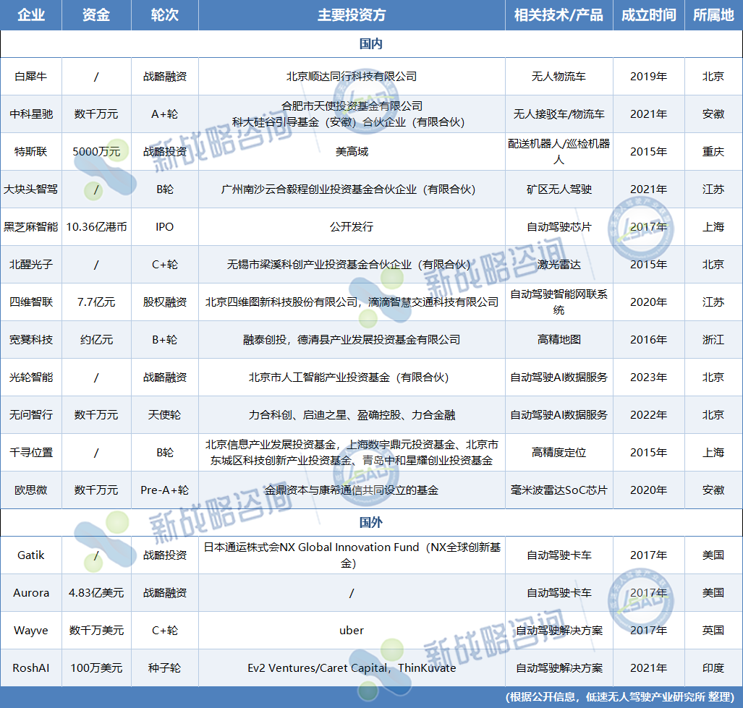This screenshot has height=708, width=743.
Task: Click Aurora's 4.83亿美元 funding amount
Action: pos(96,593)
